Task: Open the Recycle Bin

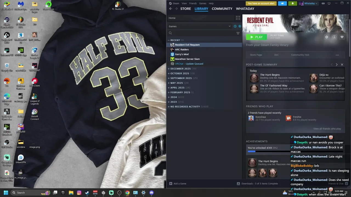Action: [x=7, y=67]
